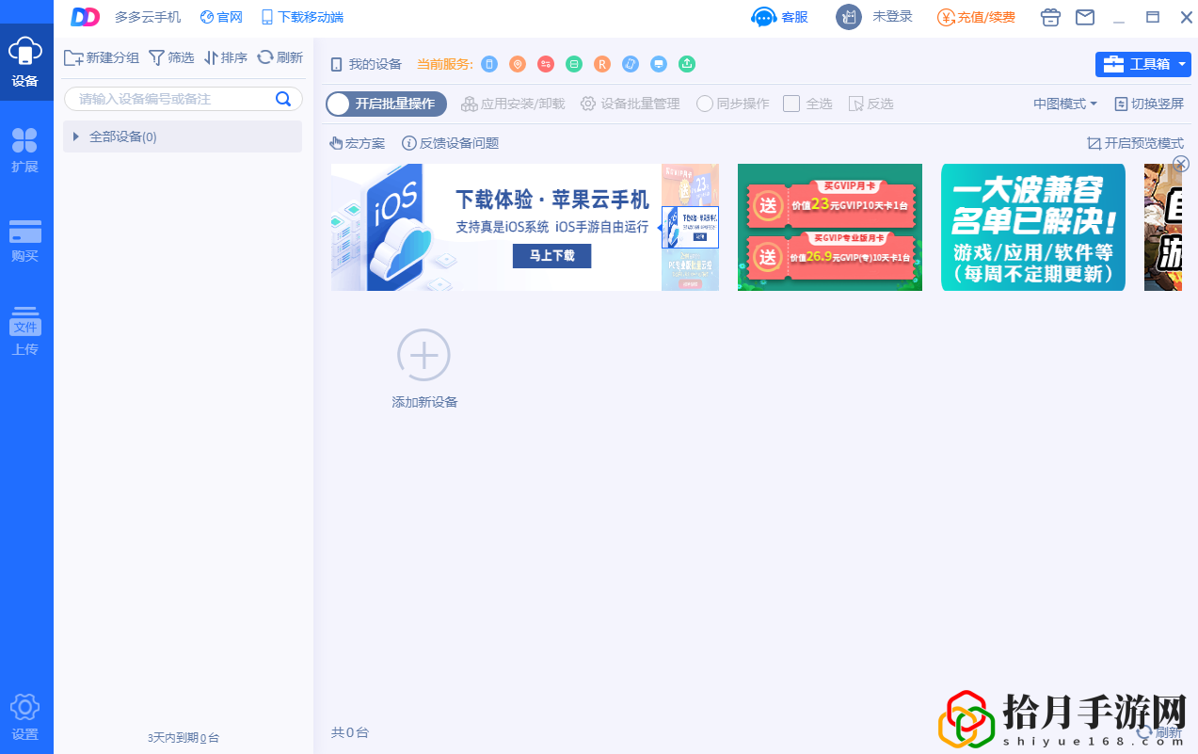Click the DD logo in title bar
Screen dimensions: 1198x754
point(86,17)
